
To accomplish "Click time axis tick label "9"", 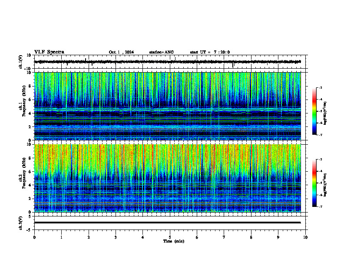I will pyautogui.click(x=278, y=237).
